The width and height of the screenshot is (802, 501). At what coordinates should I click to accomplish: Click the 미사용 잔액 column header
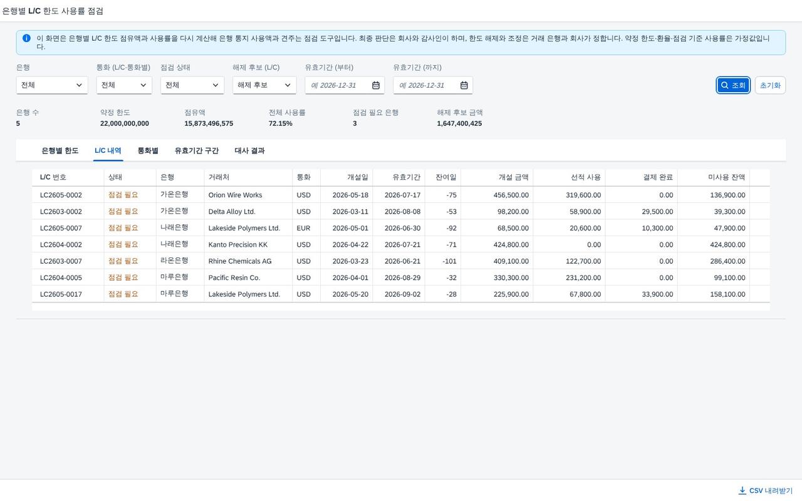click(714, 177)
